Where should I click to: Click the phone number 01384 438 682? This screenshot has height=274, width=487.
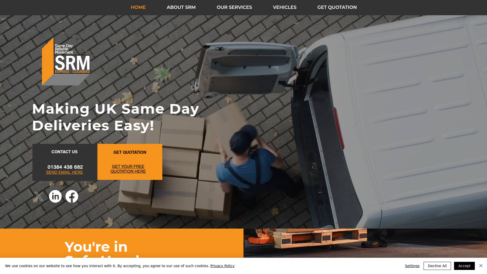pos(65,167)
